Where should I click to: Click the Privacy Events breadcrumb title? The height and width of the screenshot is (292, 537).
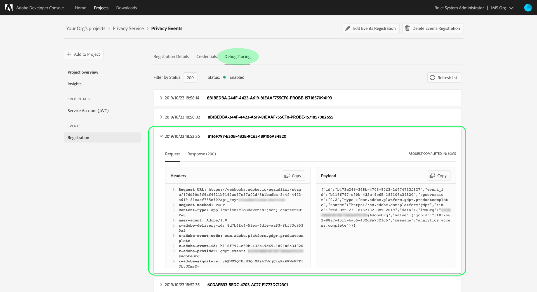click(x=167, y=29)
